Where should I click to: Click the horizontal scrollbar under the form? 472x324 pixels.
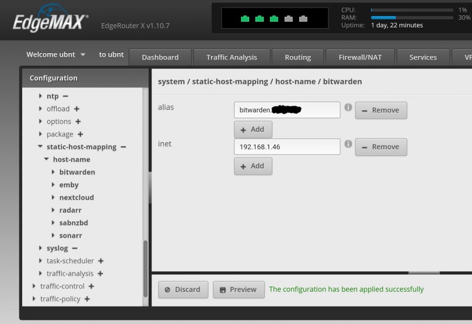tap(424, 273)
